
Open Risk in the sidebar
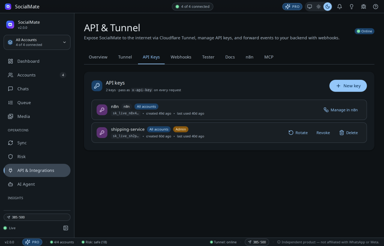[37, 157]
